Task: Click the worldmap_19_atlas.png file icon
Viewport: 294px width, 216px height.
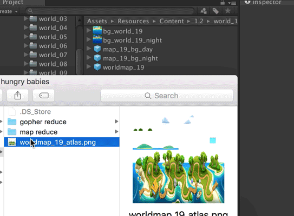Action: click(x=12, y=142)
